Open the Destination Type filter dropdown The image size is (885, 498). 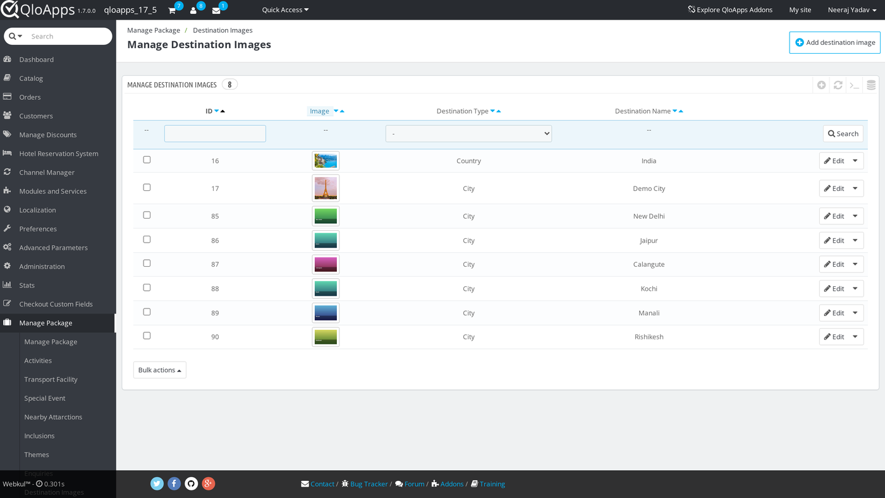[468, 133]
